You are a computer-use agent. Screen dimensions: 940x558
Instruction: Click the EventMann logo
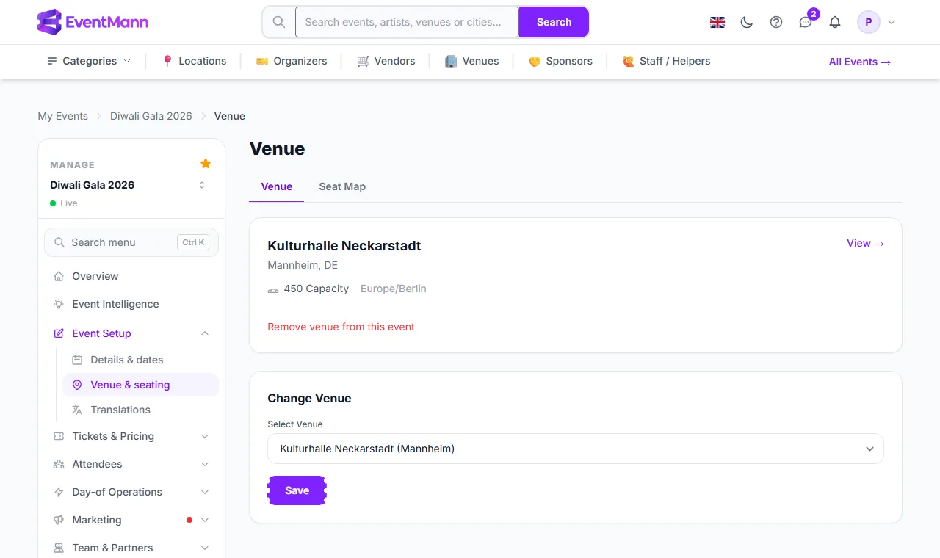click(x=93, y=22)
